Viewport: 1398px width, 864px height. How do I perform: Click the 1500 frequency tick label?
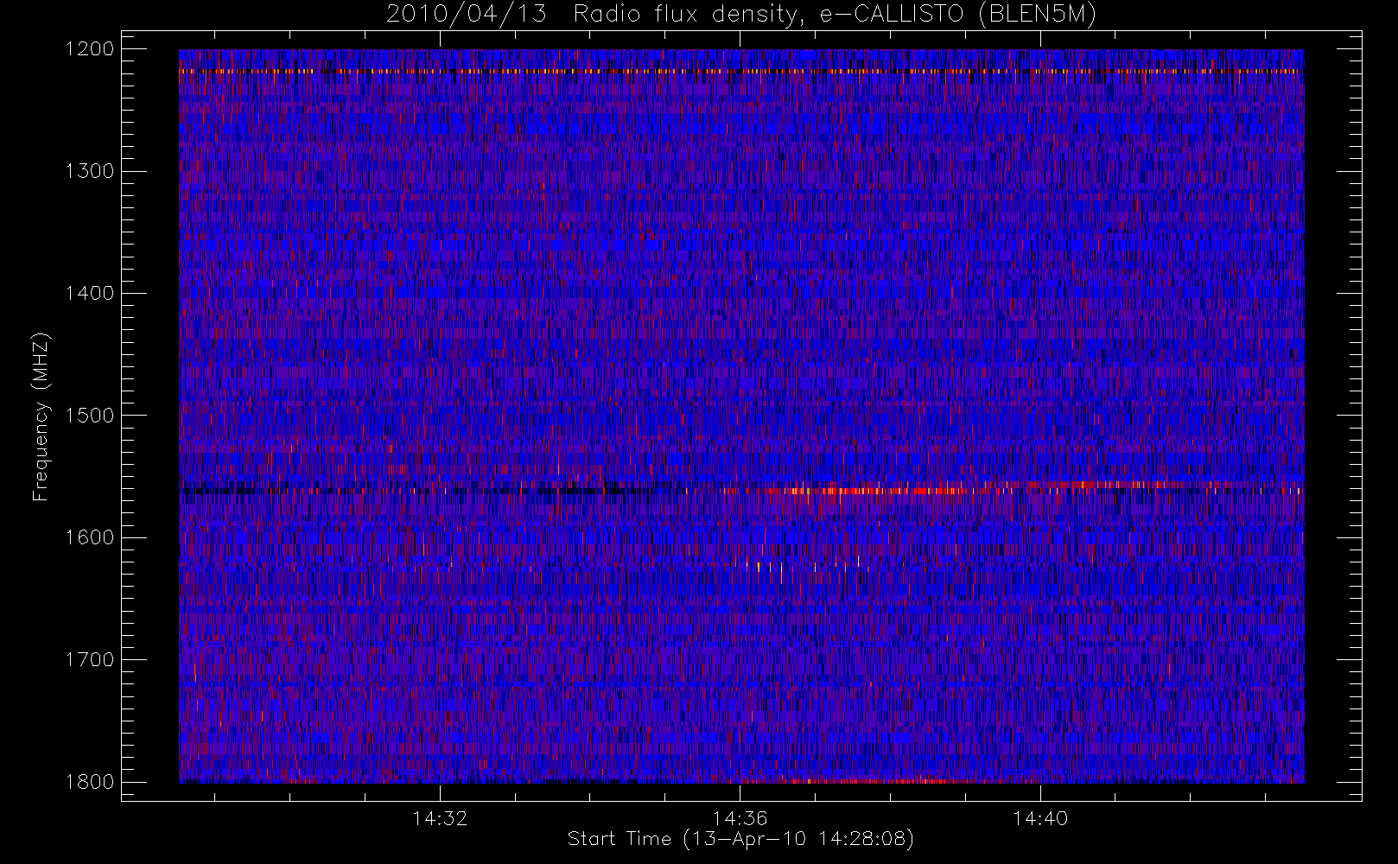click(90, 416)
